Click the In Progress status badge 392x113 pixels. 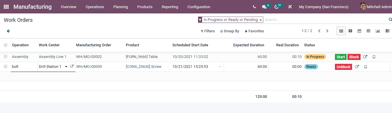tap(315, 57)
